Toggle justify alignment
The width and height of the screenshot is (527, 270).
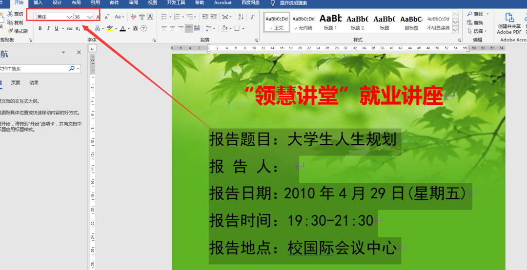(x=189, y=29)
